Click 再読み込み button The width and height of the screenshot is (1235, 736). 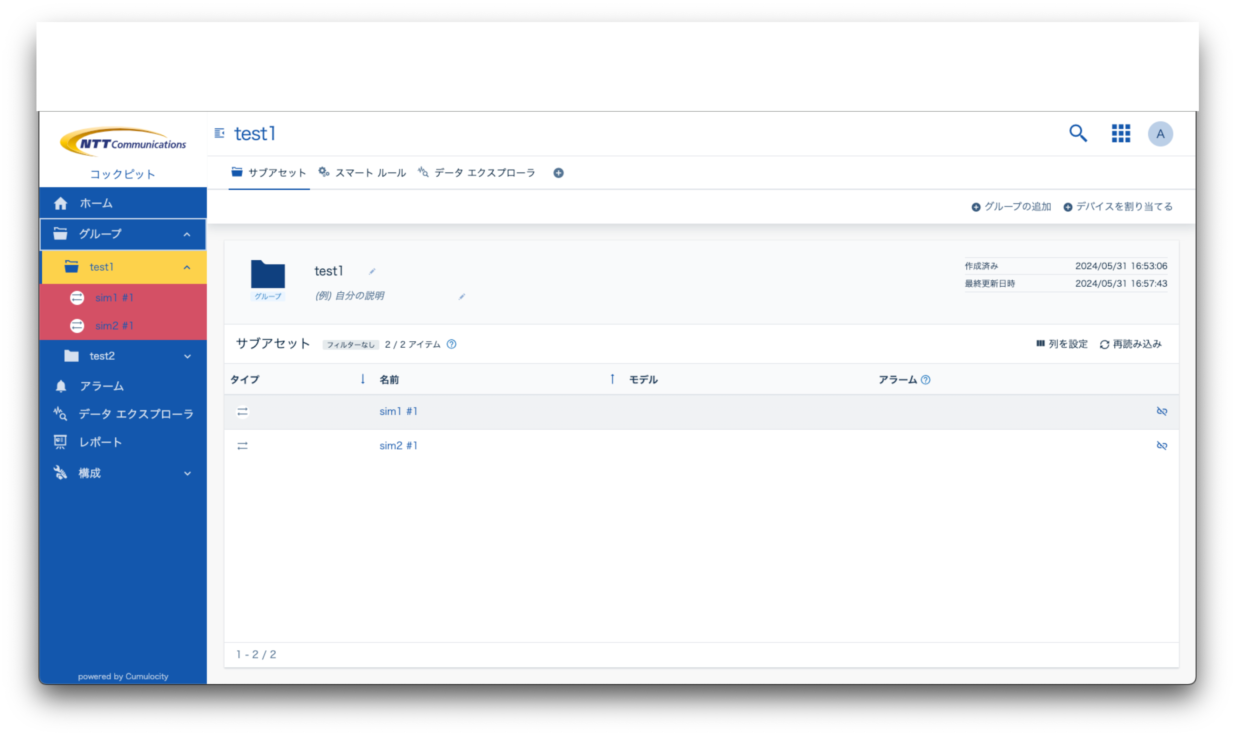tap(1130, 344)
